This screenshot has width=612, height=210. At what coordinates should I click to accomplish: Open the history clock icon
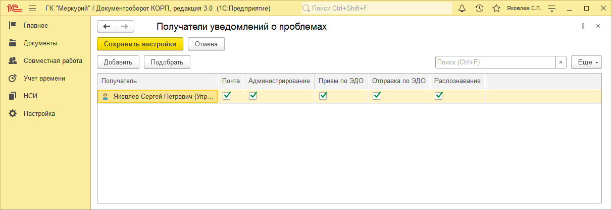[x=479, y=9]
